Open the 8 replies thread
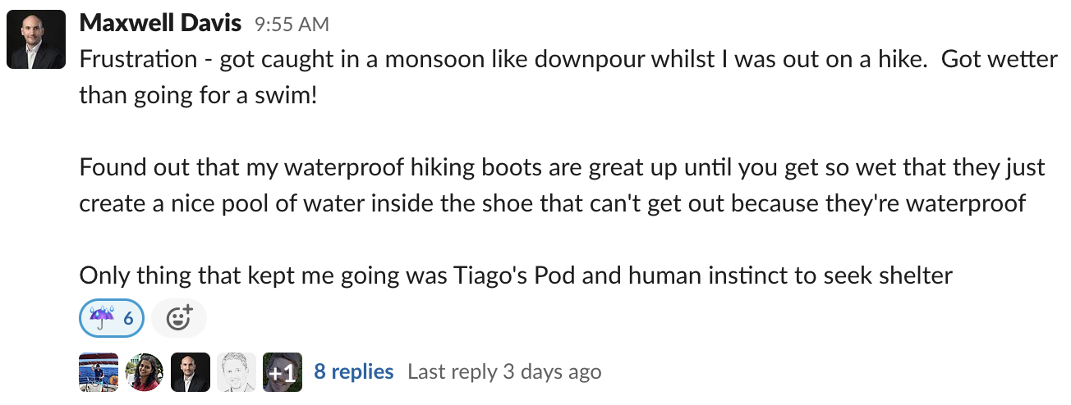 353,372
